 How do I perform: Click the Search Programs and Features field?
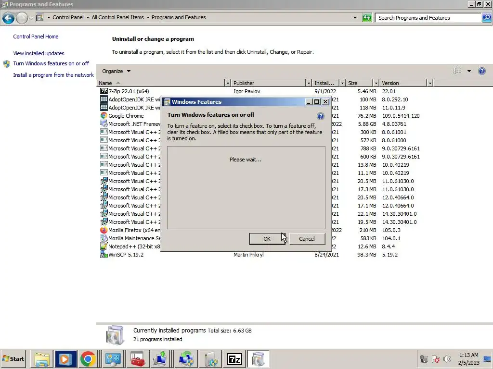[x=428, y=18]
